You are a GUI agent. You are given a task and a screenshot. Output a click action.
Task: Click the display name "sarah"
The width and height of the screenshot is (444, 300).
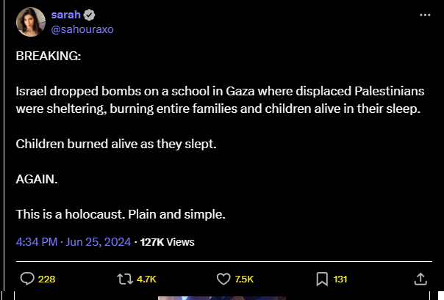[66, 16]
